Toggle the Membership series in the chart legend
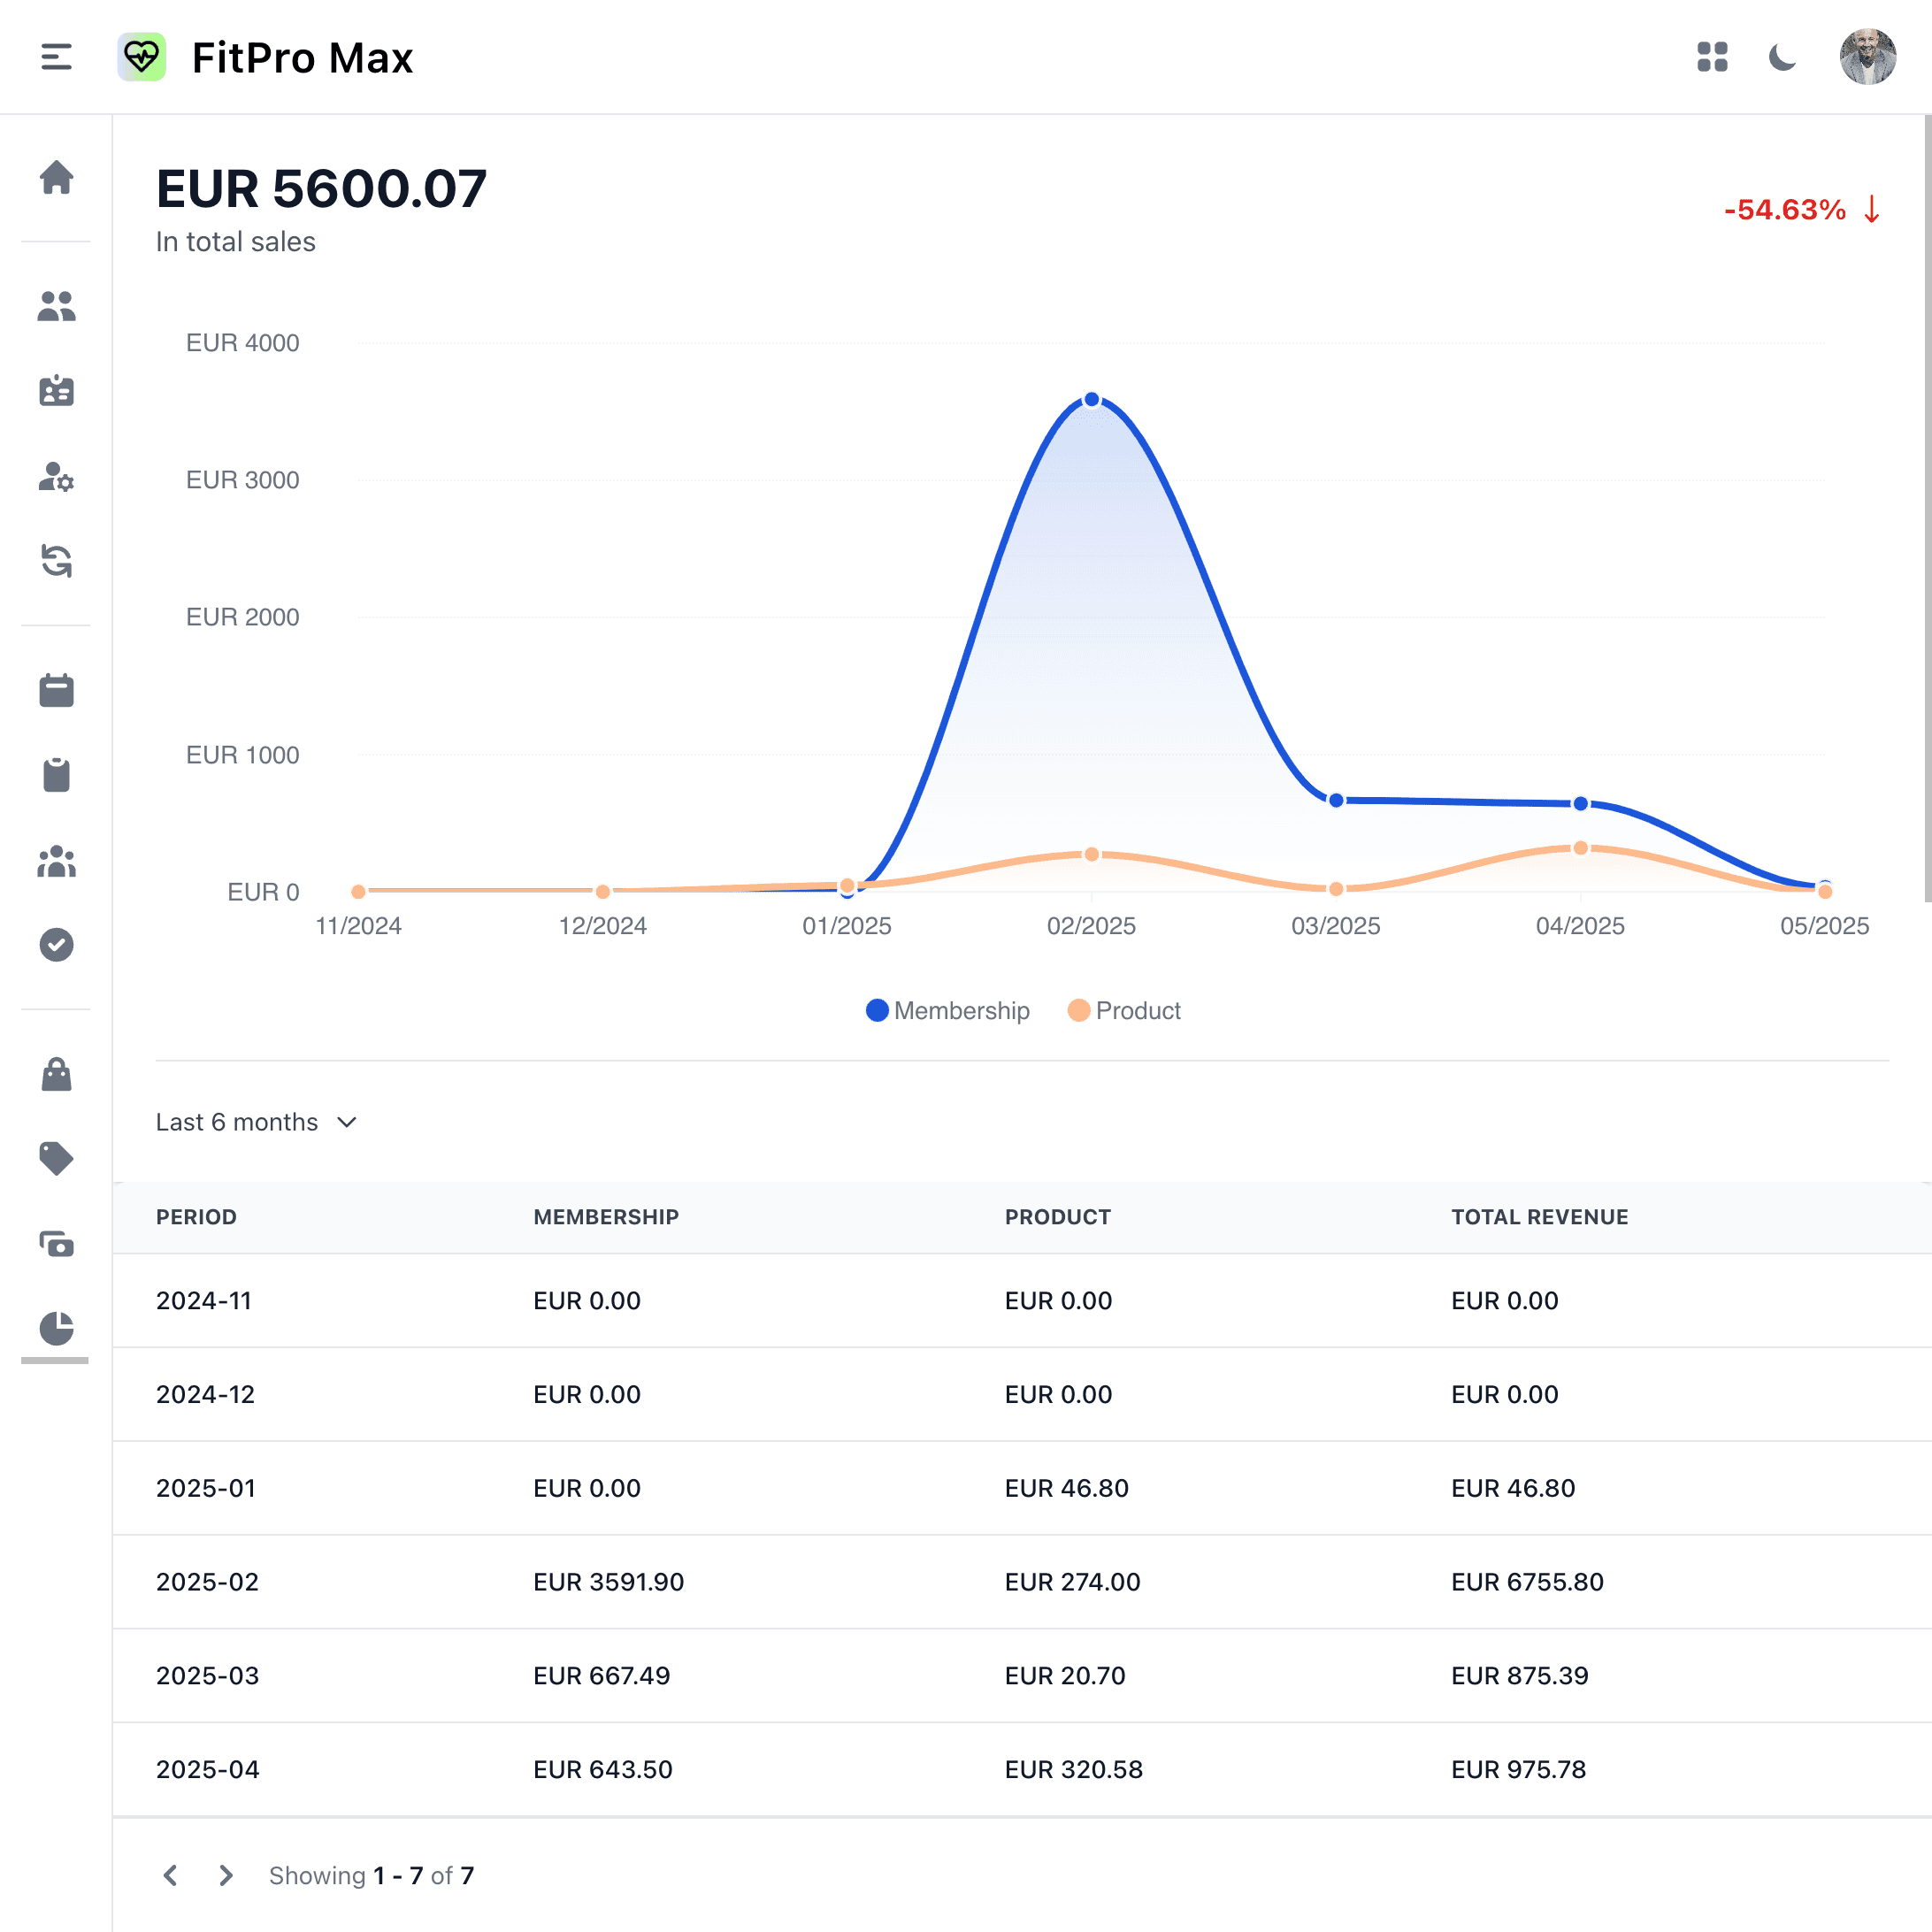Image resolution: width=1932 pixels, height=1932 pixels. [x=947, y=1010]
